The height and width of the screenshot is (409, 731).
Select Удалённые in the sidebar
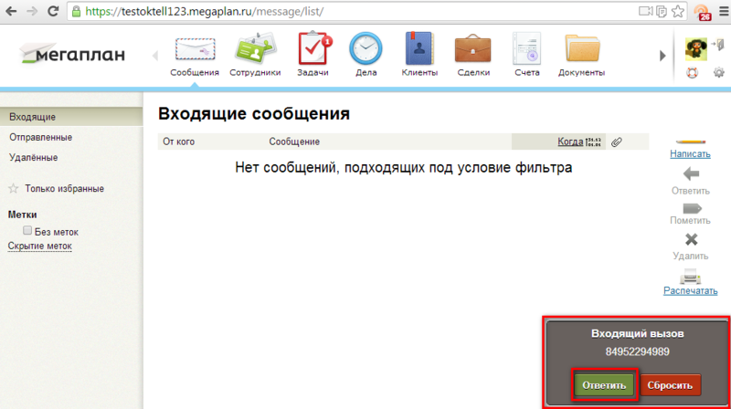tap(33, 157)
